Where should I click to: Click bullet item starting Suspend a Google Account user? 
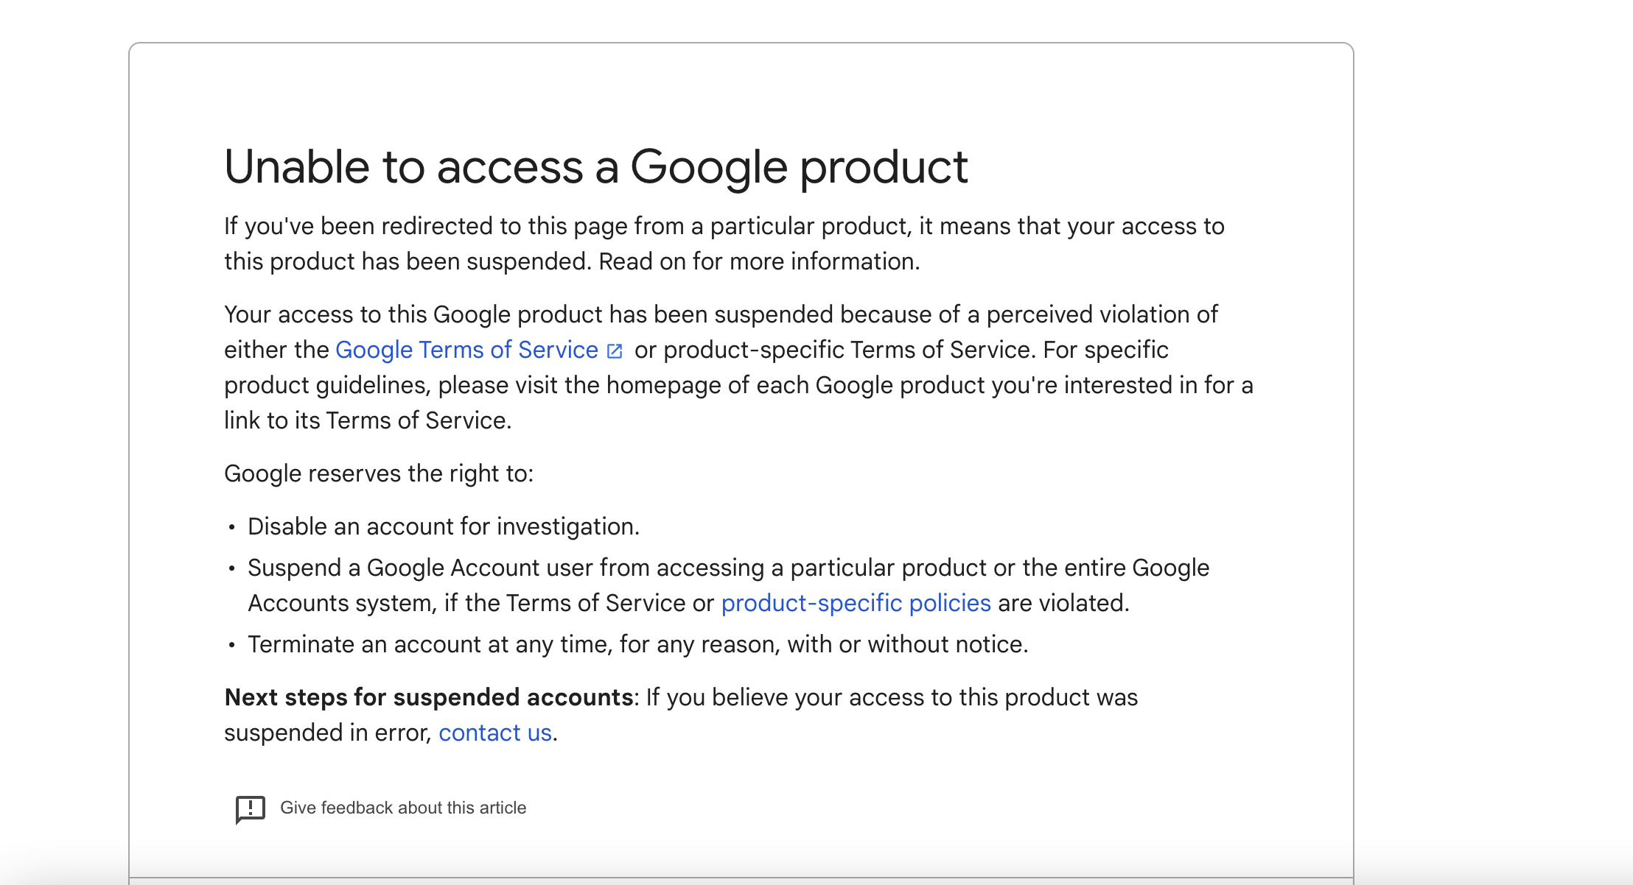[x=728, y=568]
